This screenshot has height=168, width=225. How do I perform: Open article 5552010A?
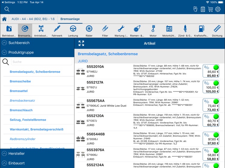click(95, 67)
